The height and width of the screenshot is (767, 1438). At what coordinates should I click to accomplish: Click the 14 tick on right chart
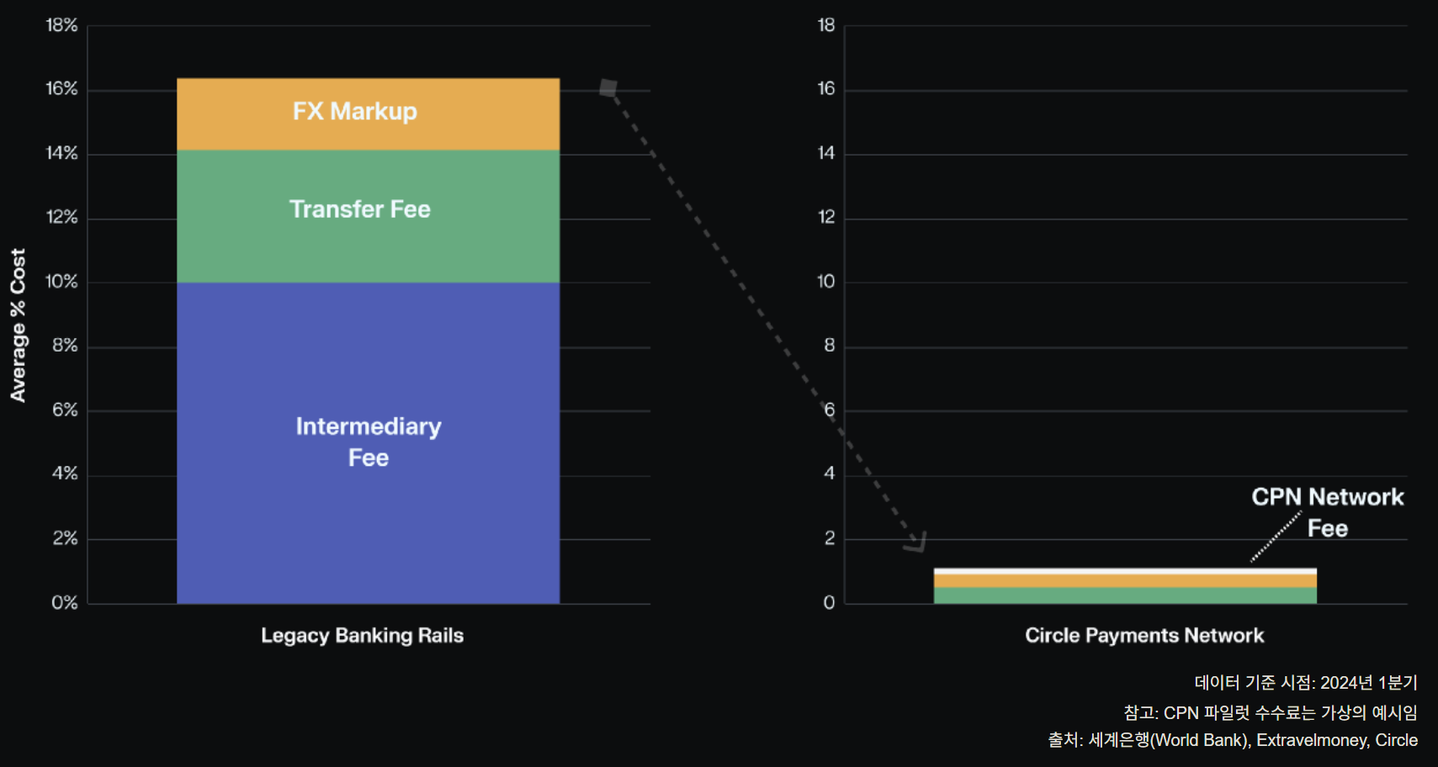click(826, 153)
